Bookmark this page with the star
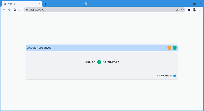Viewport: 204px width, 111px height. tap(182, 10)
